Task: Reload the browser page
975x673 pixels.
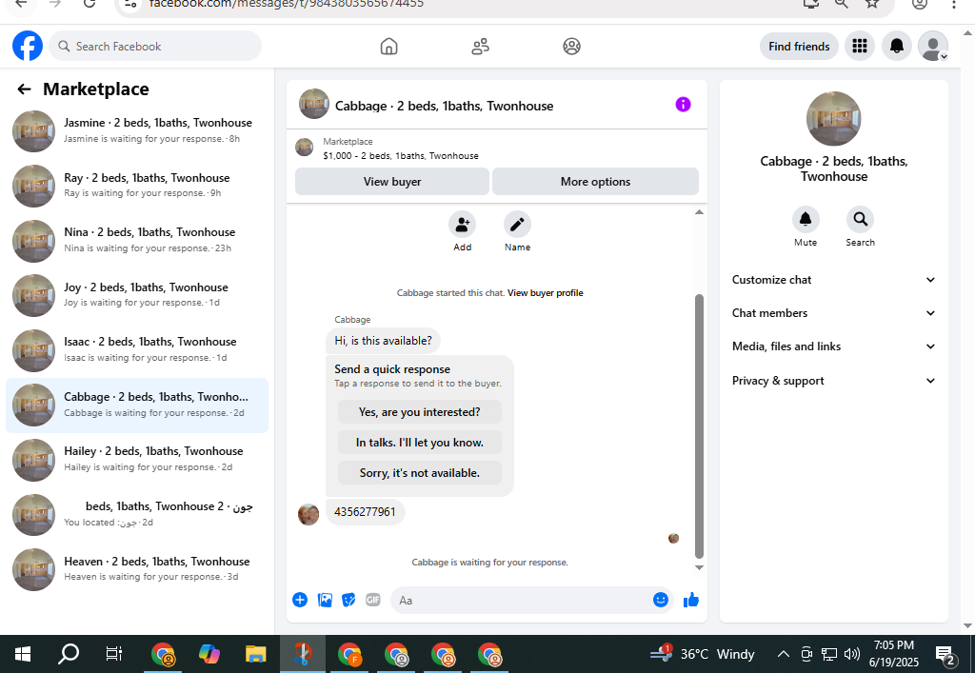Action: [90, 4]
